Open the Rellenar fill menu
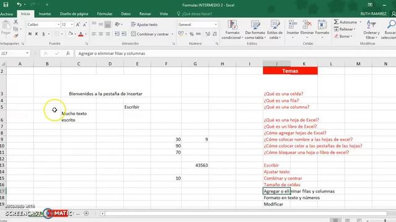The image size is (396, 222). point(345,29)
